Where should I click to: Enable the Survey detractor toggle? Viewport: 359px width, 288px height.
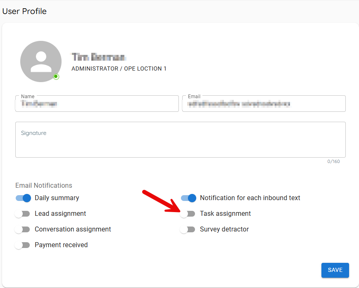pos(188,229)
